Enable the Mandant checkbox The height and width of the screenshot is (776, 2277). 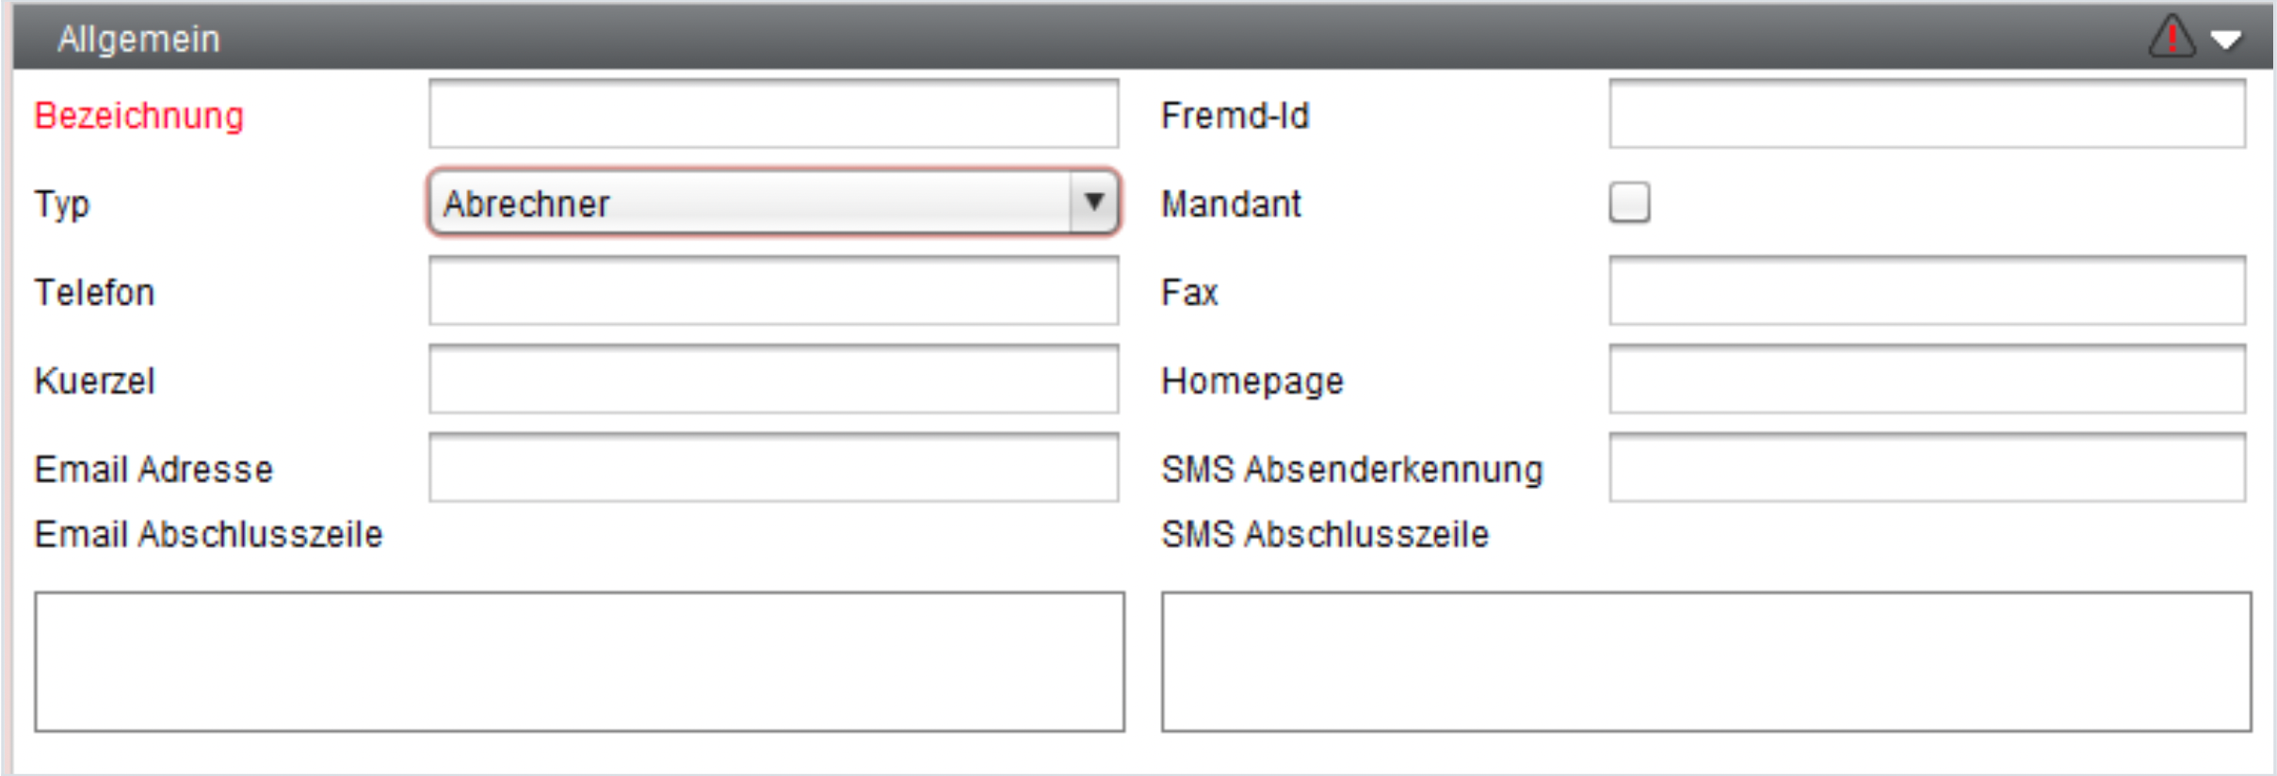tap(1629, 202)
